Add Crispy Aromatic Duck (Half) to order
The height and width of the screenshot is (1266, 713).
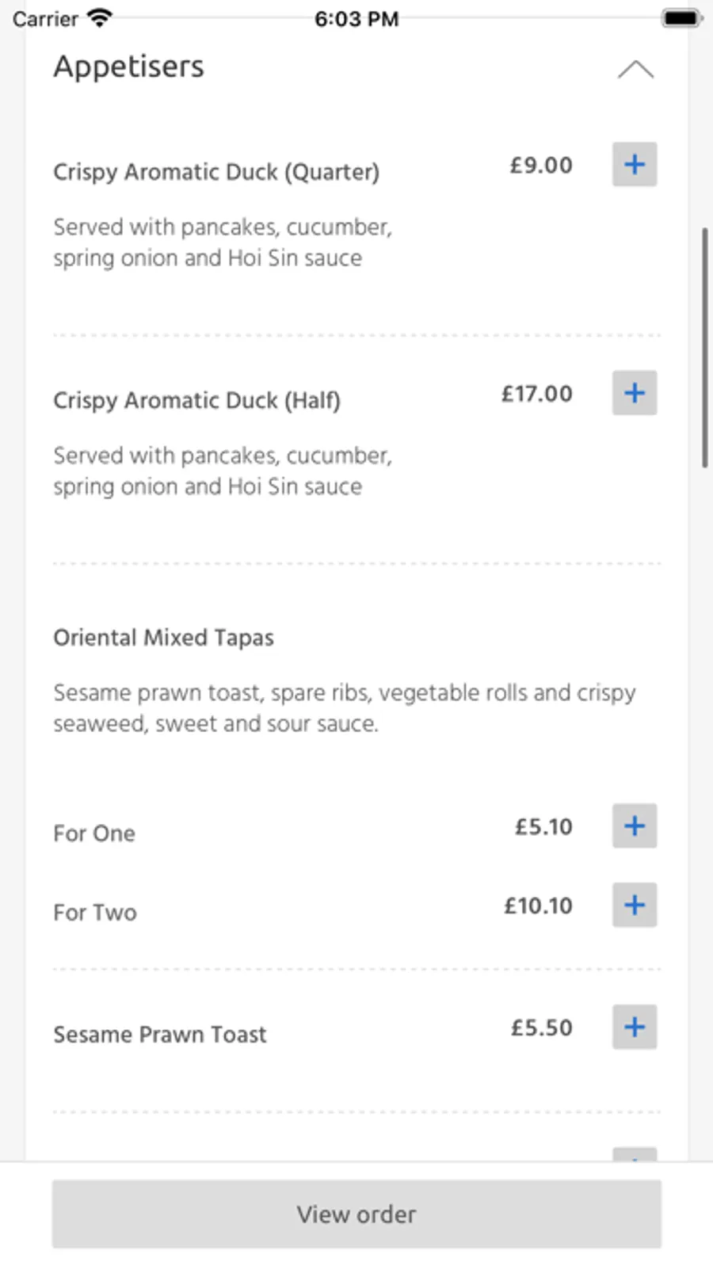[x=634, y=393]
